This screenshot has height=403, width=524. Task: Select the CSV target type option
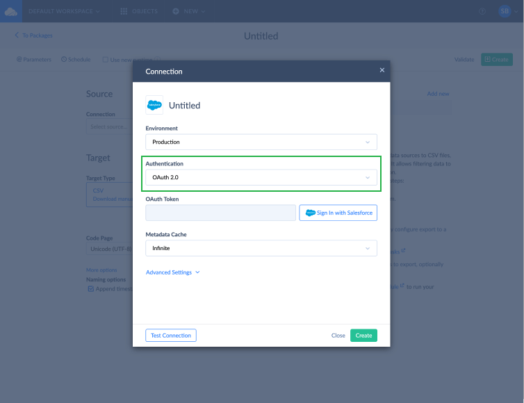[110, 195]
